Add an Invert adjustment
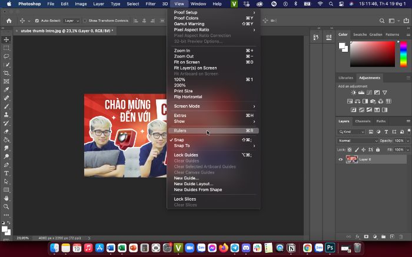 tap(354, 110)
